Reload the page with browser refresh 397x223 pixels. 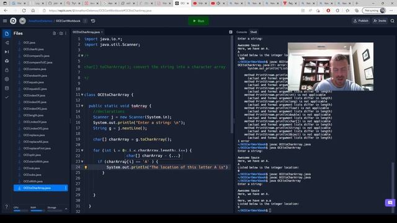pyautogui.click(x=24, y=11)
